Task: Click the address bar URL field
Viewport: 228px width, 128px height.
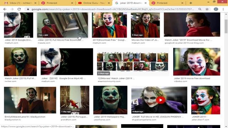Action: [113, 9]
